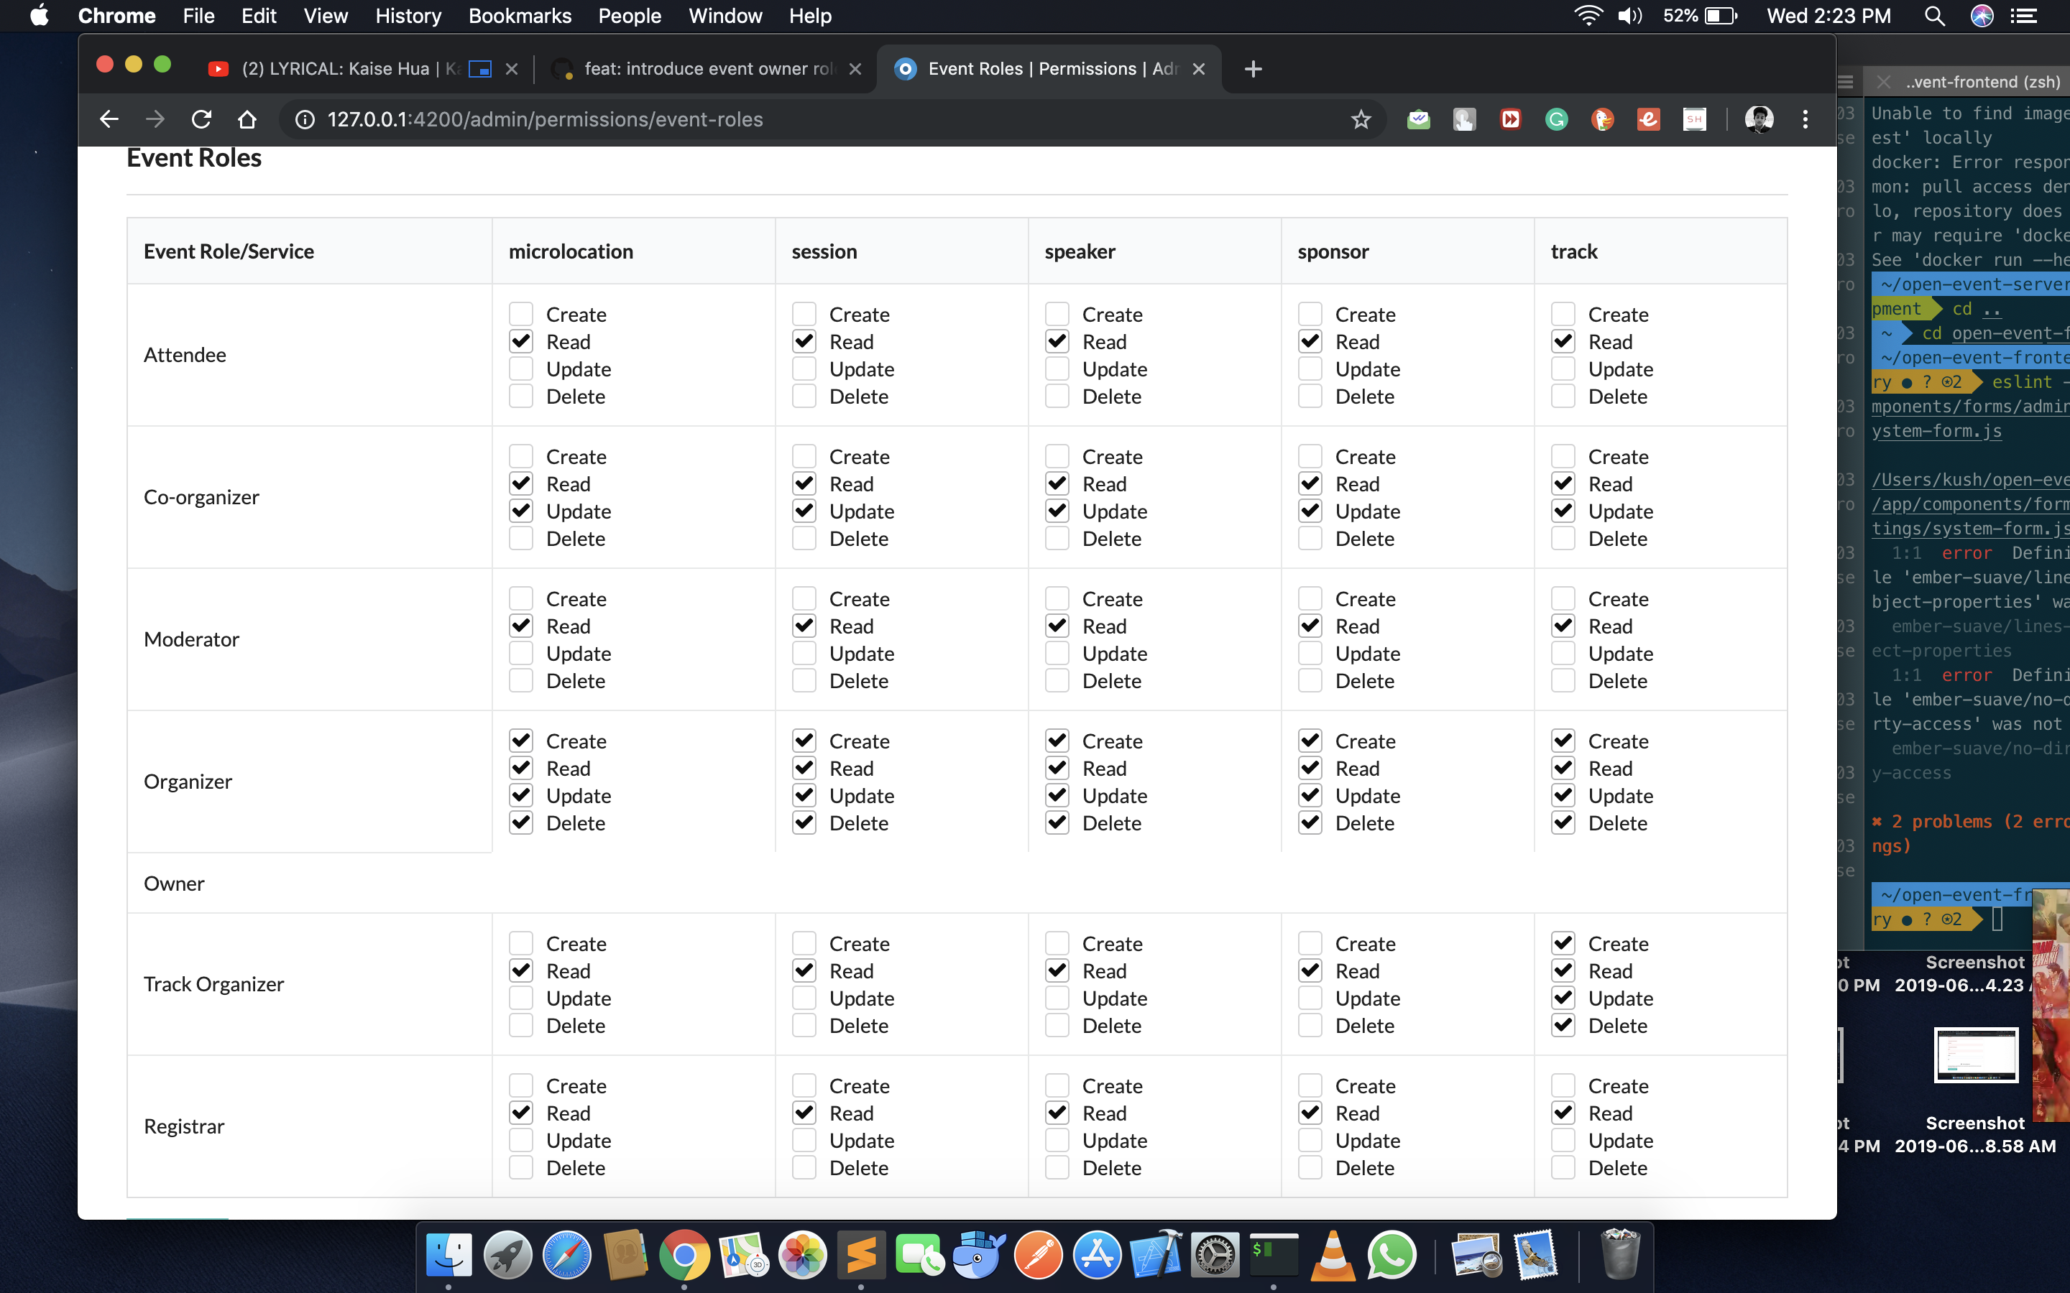Bookmark this page with star icon

pyautogui.click(x=1360, y=119)
